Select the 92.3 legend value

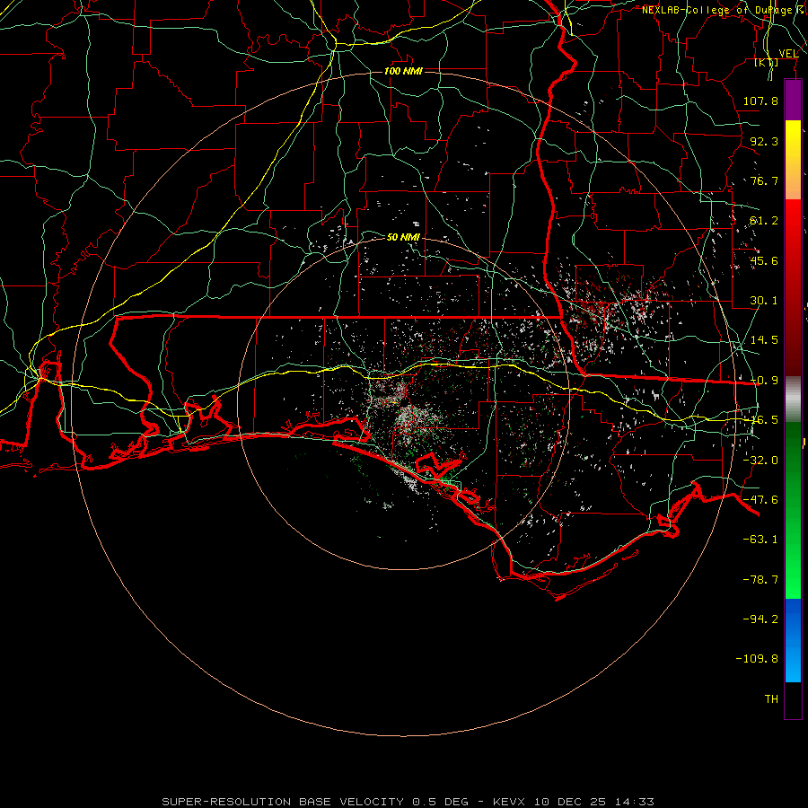point(764,141)
